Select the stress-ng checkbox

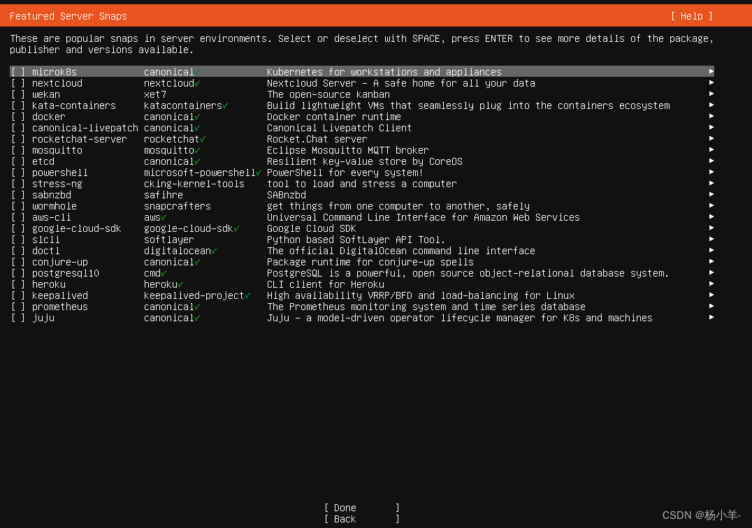(x=18, y=184)
